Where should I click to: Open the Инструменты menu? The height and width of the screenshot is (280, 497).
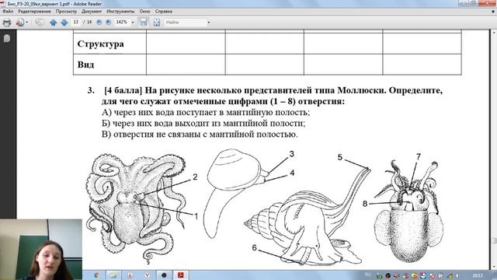click(120, 11)
